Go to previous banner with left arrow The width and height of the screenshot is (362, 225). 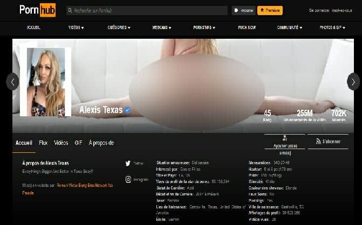pos(12,82)
